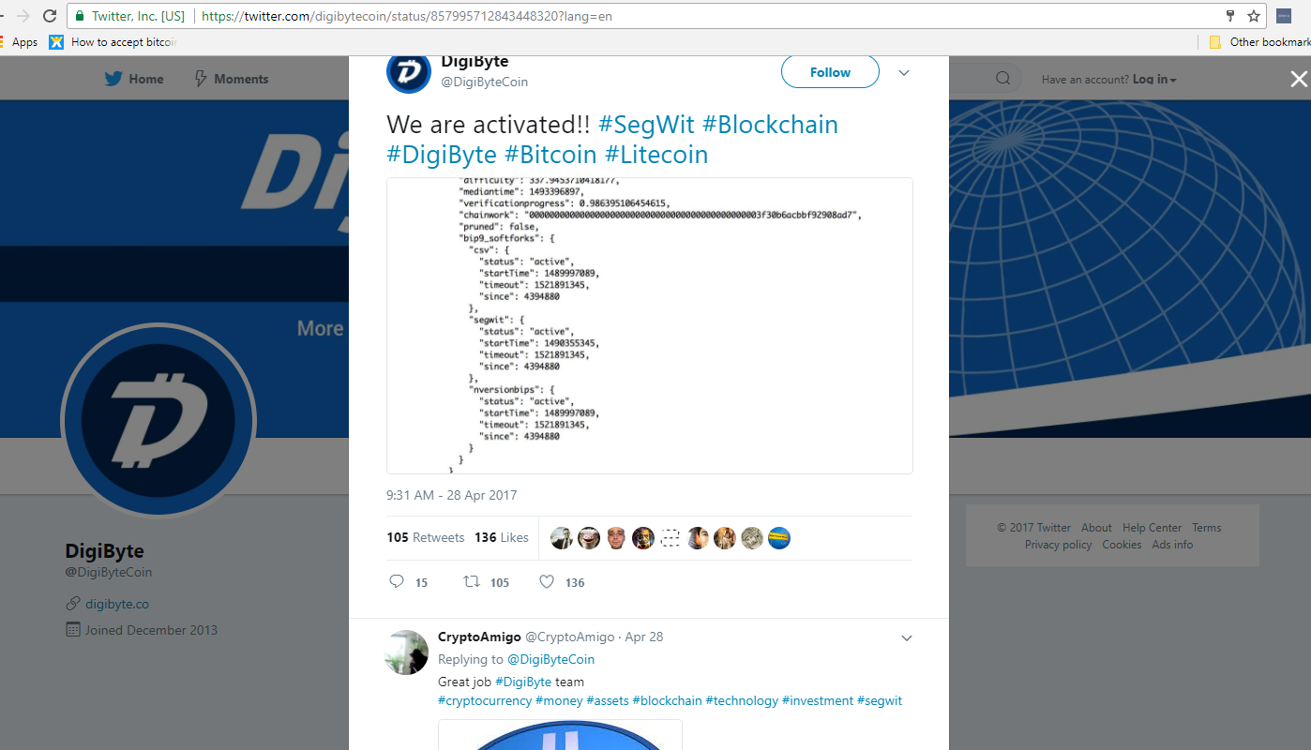Image resolution: width=1311 pixels, height=750 pixels.
Task: Click the reply speech bubble icon
Action: click(397, 581)
